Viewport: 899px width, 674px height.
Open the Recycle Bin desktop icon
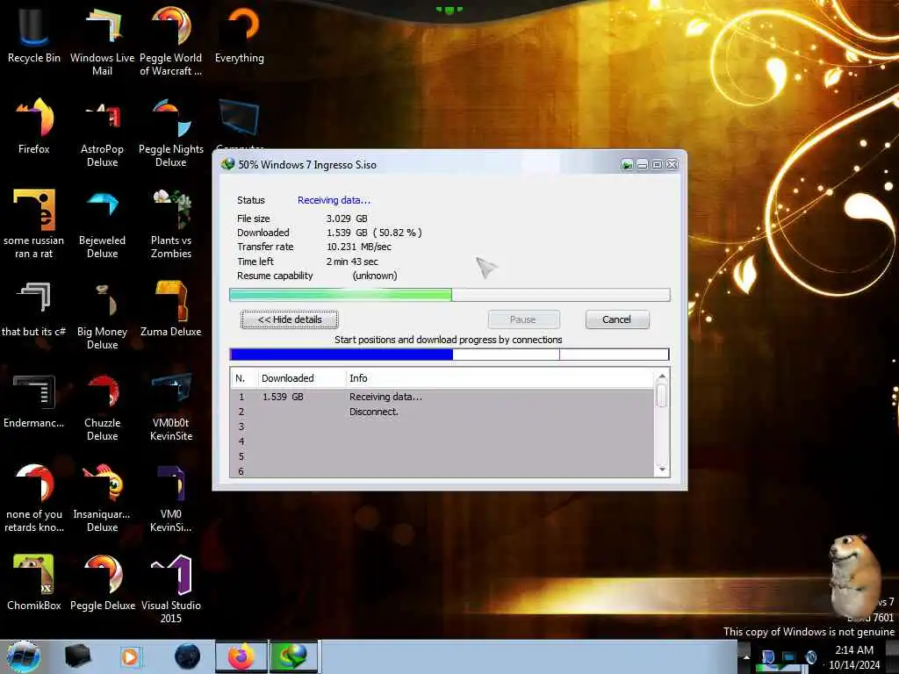coord(34,35)
